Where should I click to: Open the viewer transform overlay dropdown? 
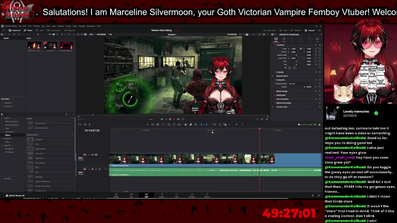click(x=83, y=119)
